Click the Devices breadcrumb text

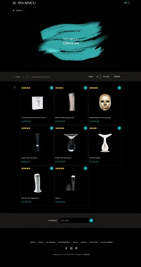click(x=19, y=11)
